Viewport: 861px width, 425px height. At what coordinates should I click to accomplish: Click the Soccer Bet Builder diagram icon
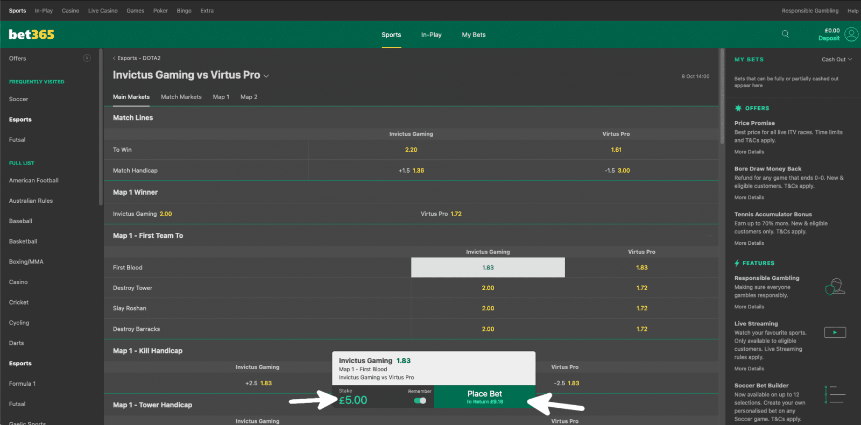pos(835,394)
